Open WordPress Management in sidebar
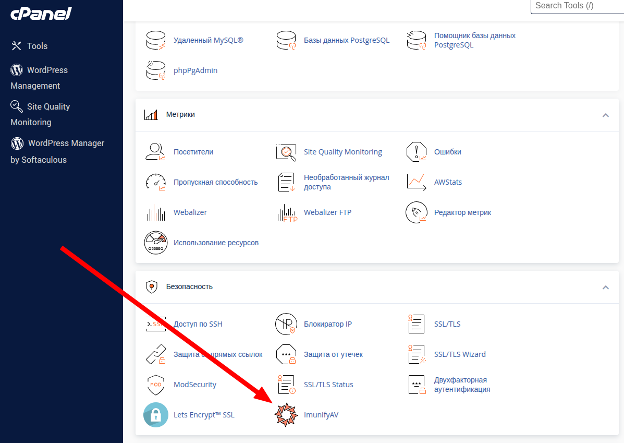 click(39, 78)
